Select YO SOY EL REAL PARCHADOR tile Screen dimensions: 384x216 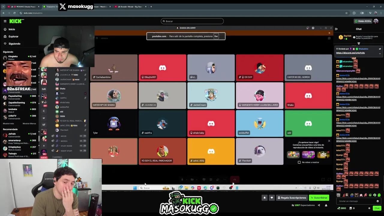click(162, 151)
